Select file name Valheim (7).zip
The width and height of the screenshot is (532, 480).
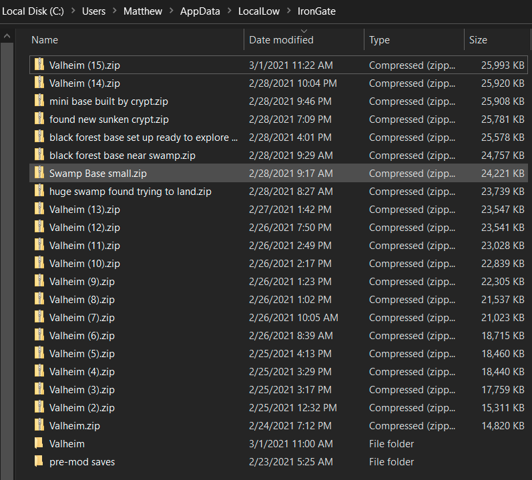[81, 318]
